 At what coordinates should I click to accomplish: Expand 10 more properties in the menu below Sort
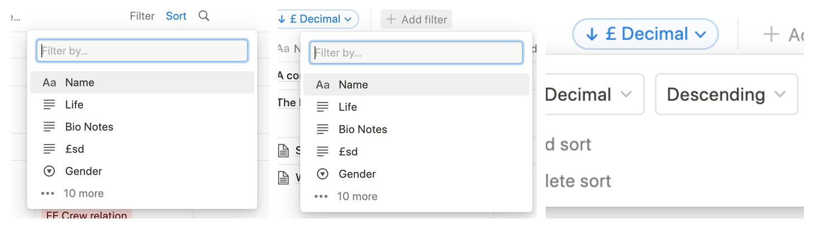pos(83,194)
